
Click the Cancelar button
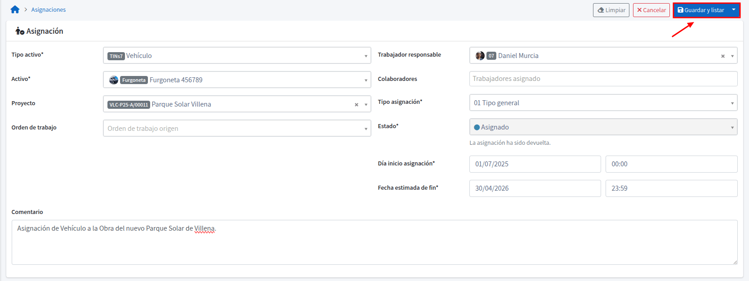point(651,10)
